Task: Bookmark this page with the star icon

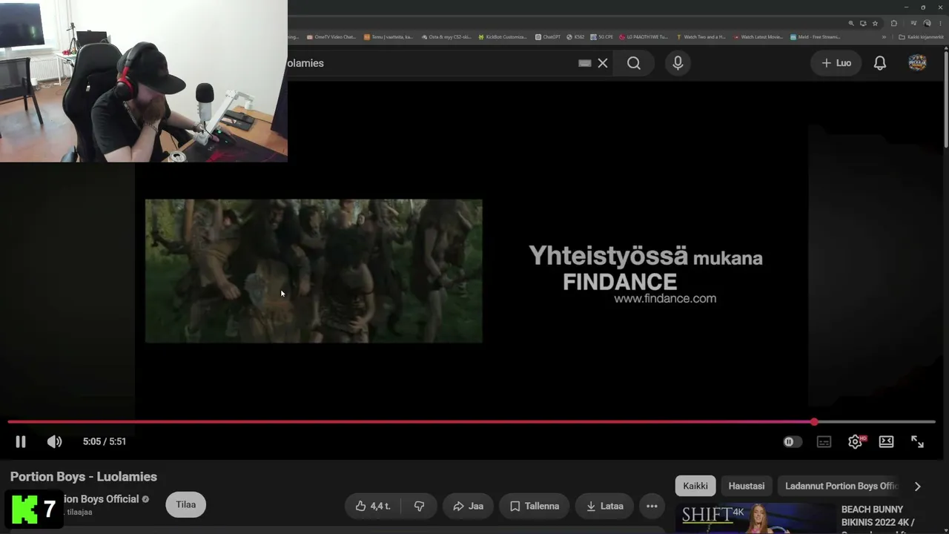Action: 875,23
